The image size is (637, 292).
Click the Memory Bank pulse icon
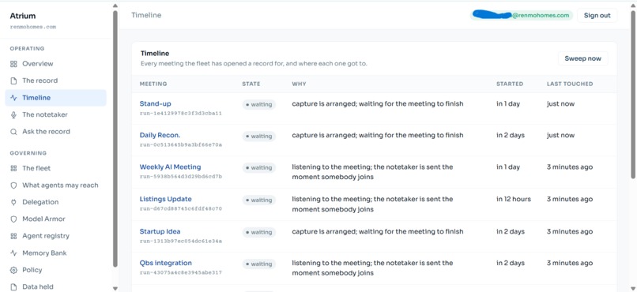[13, 253]
